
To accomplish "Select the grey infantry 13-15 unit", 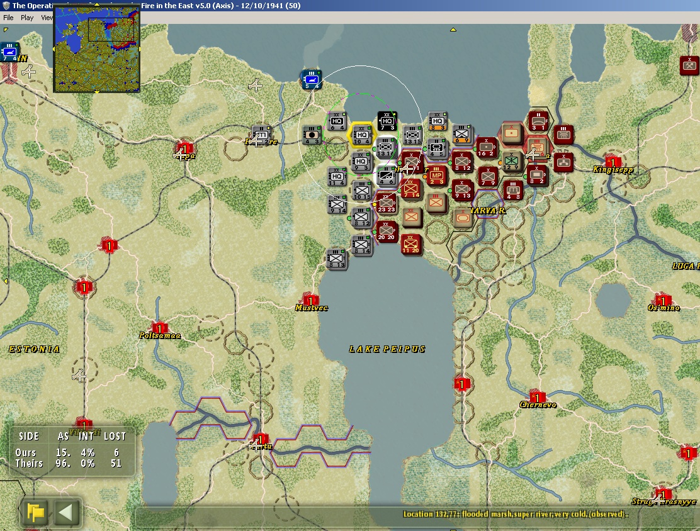I will (x=412, y=135).
